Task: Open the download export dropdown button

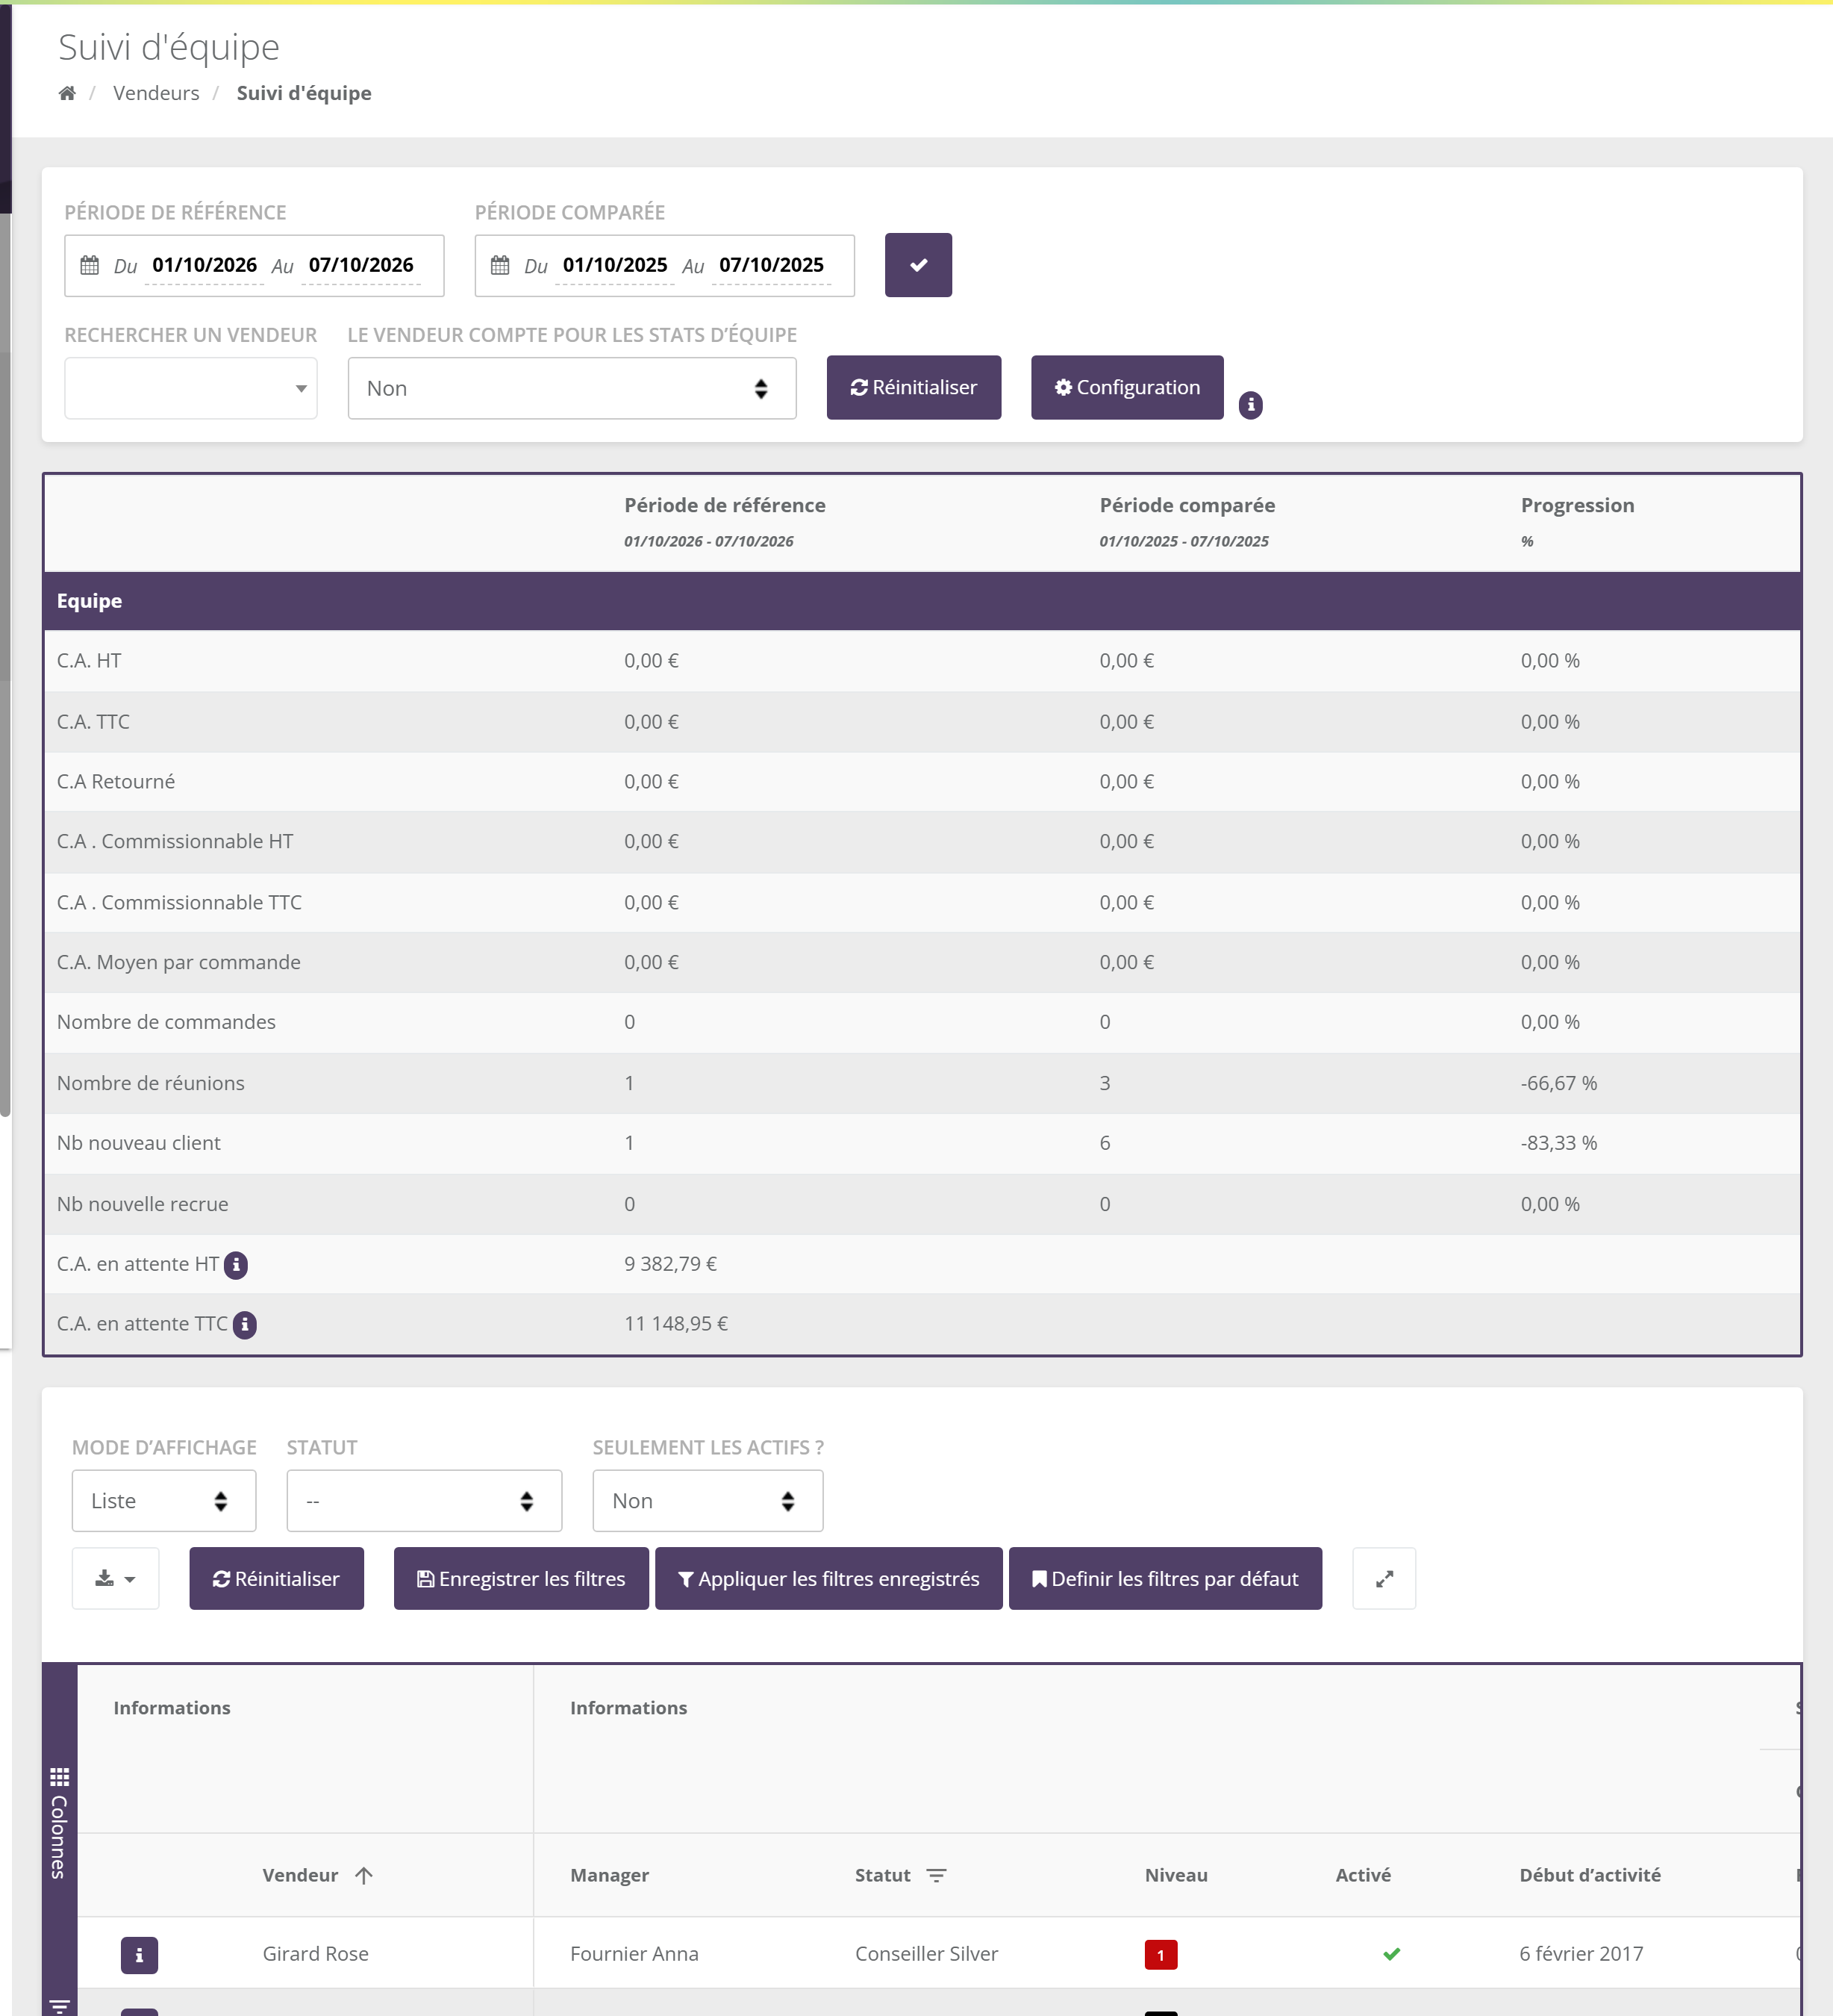Action: (x=115, y=1579)
